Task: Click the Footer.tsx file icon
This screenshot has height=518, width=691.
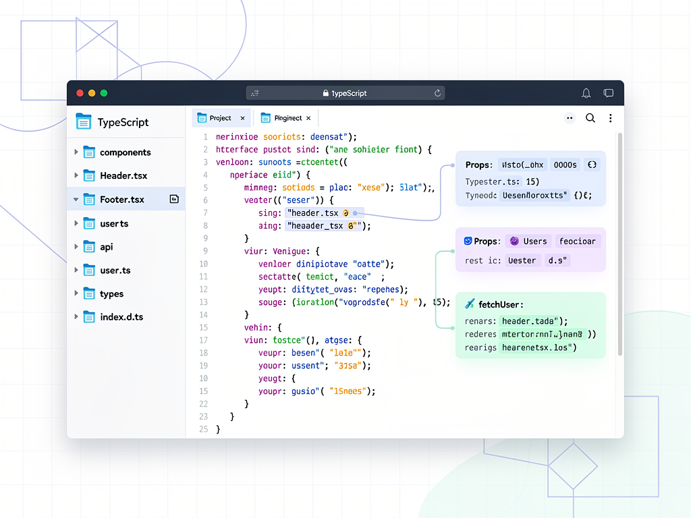Action: click(x=89, y=199)
